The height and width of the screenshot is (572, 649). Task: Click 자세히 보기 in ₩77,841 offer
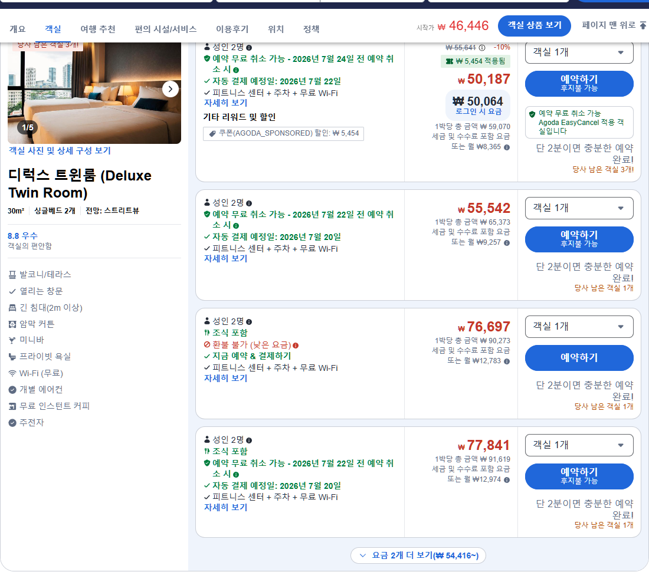225,508
